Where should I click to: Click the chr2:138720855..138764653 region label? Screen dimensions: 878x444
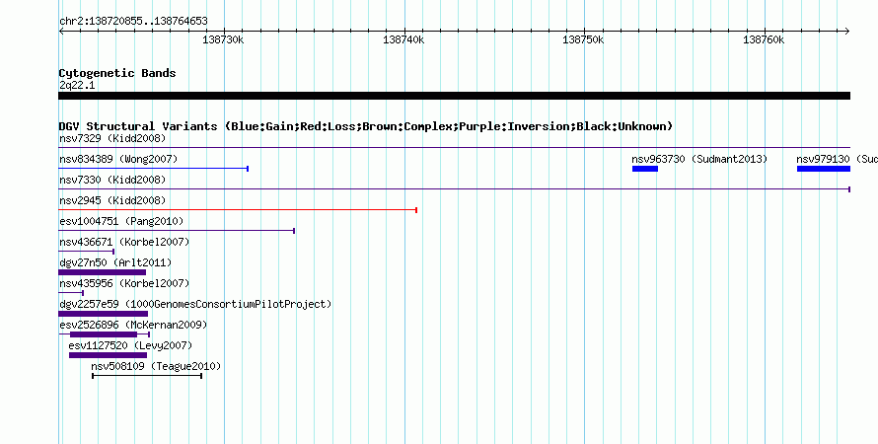[133, 22]
